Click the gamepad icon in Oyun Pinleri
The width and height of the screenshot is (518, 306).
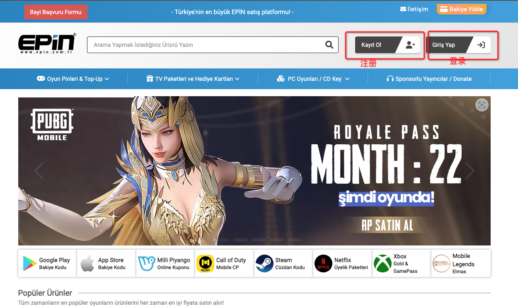[41, 78]
